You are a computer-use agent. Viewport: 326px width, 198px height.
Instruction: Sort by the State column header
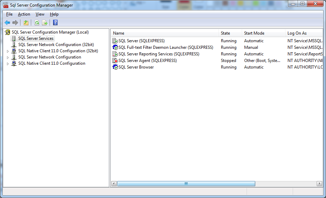(230, 33)
